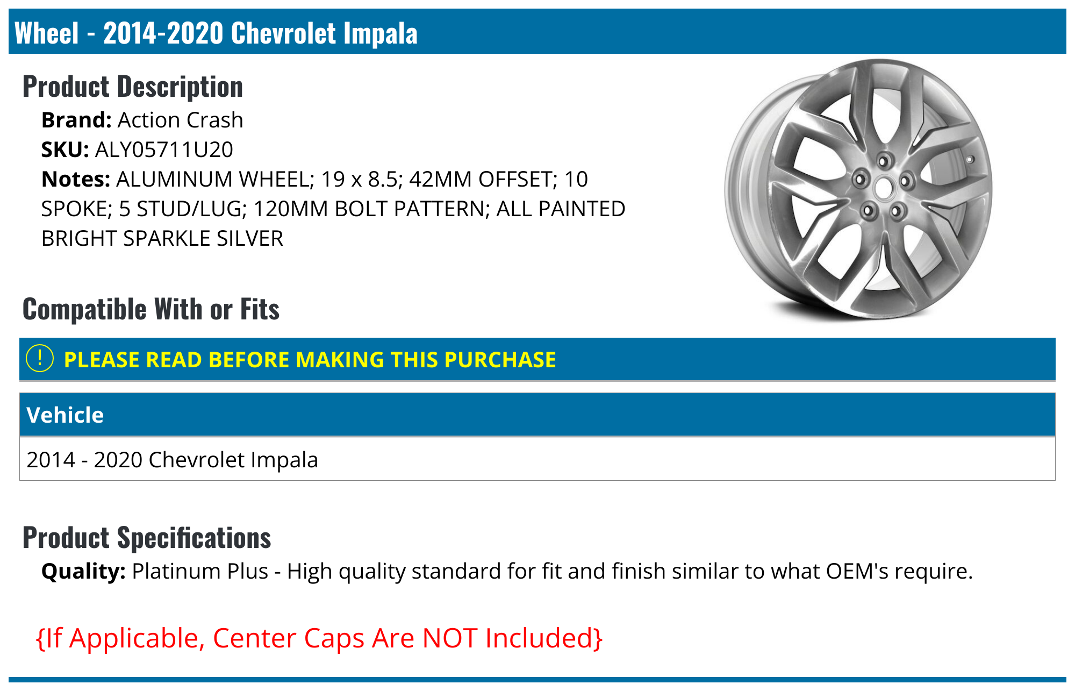Click the bold 'Brand:' label
Image resolution: width=1075 pixels, height=691 pixels.
coord(76,120)
